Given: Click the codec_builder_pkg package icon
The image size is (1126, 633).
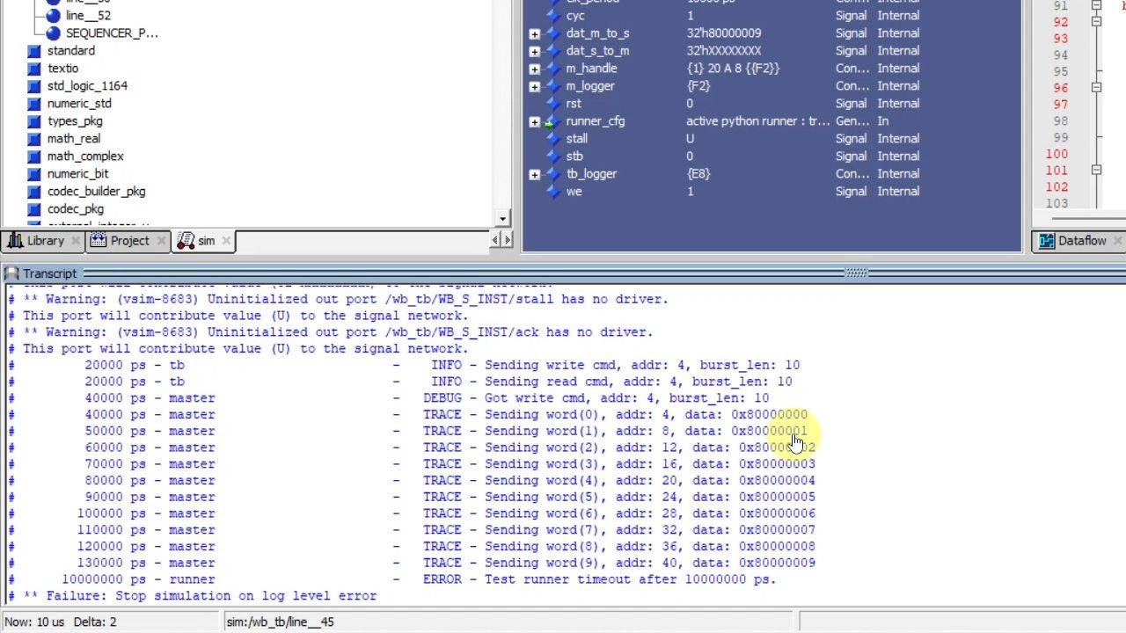Looking at the screenshot, I should [34, 192].
